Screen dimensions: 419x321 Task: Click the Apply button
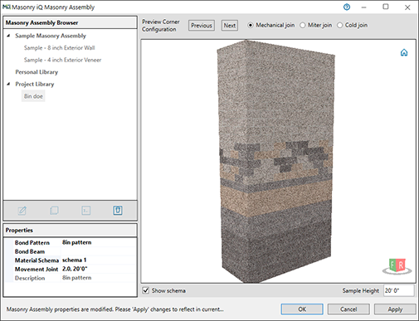(x=395, y=309)
